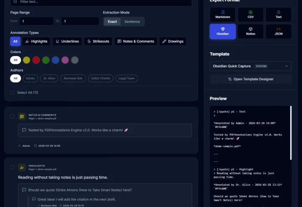The image size is (302, 207).
Task: Filter by Strikeouts annotation type
Action: 98,41
